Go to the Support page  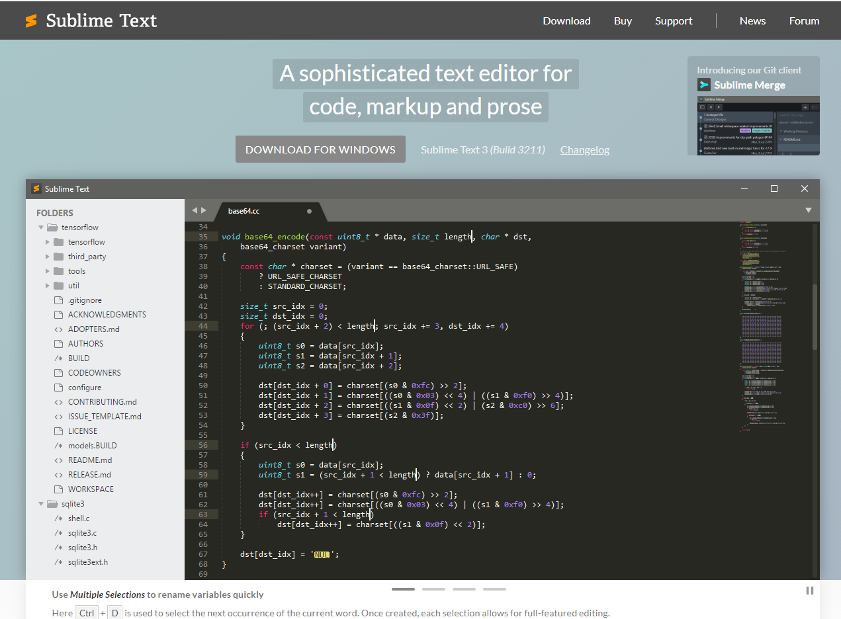coord(674,21)
